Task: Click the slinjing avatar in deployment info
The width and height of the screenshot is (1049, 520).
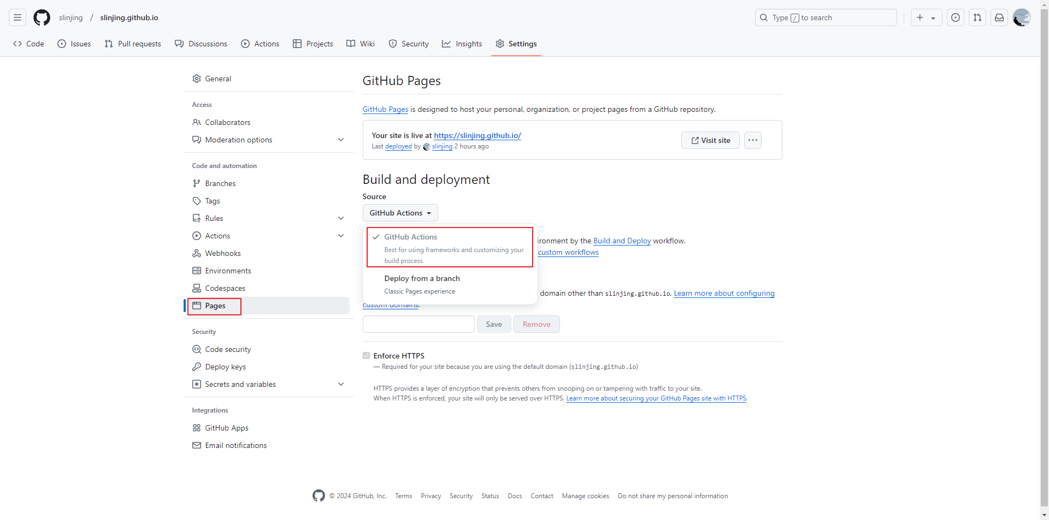Action: (x=427, y=147)
